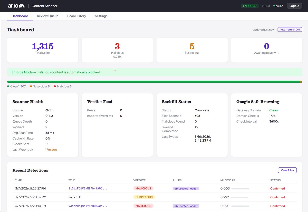This screenshot has height=212, width=308.
Task: Open the Dashboard tab
Action: pos(20,16)
